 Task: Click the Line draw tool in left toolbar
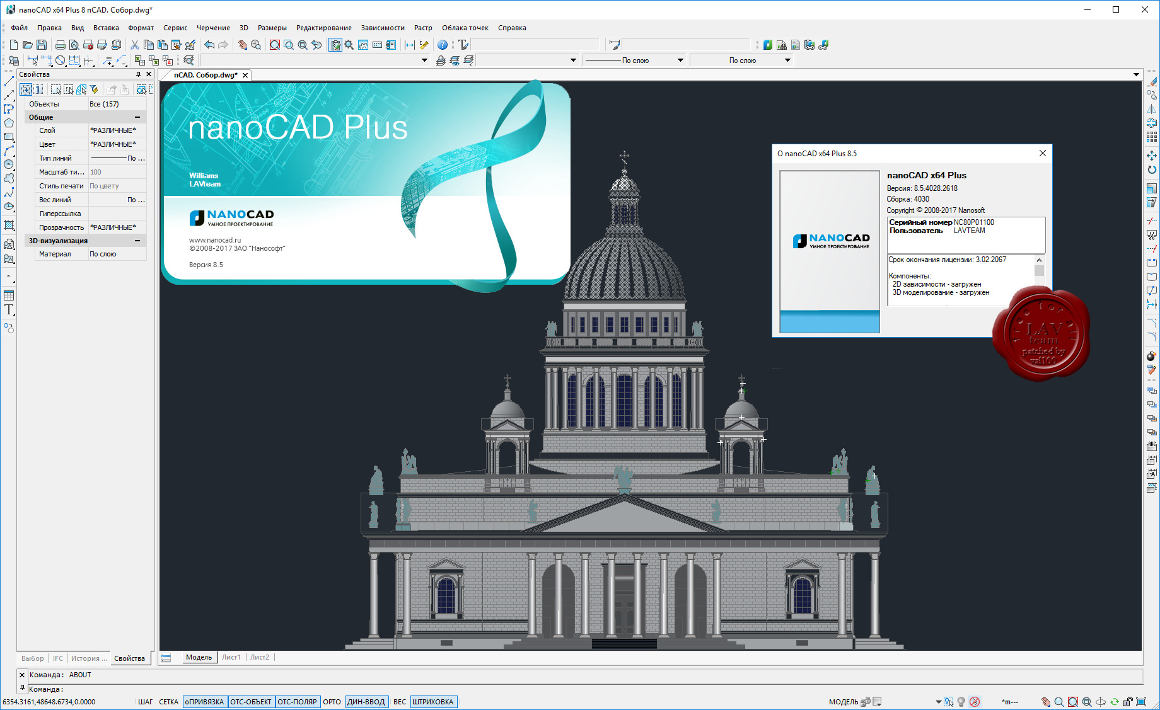9,81
